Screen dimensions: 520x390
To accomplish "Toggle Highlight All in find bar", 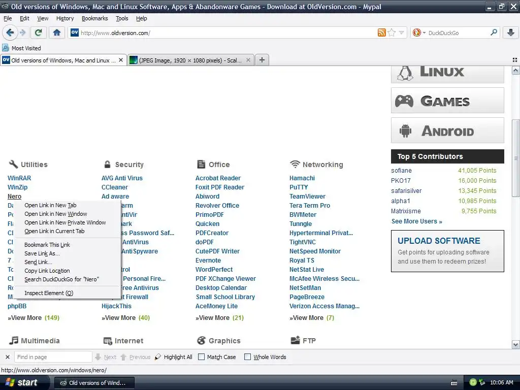I will [x=174, y=357].
